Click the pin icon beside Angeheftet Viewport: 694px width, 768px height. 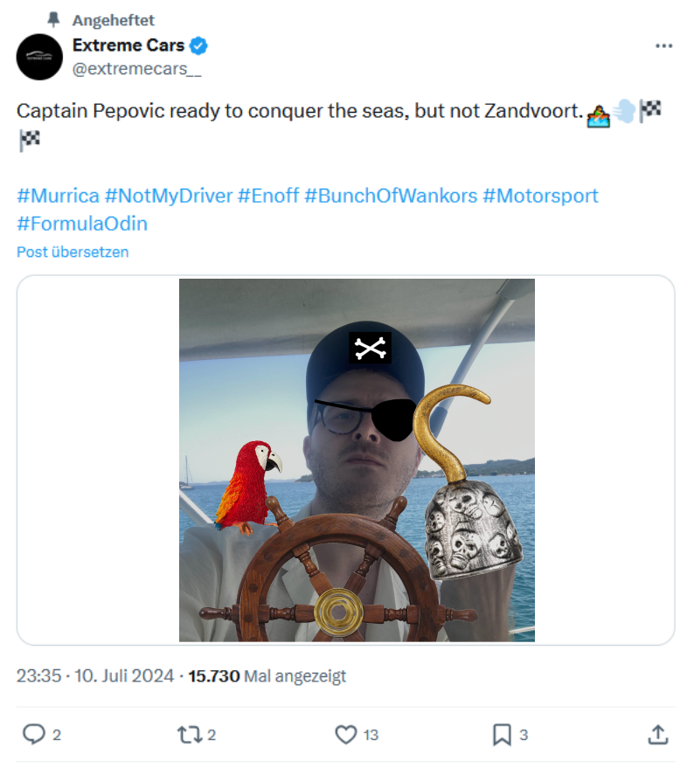click(53, 19)
